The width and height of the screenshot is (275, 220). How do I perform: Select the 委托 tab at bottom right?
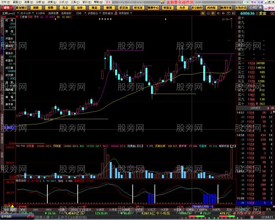point(268,210)
